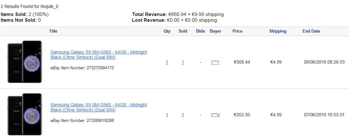Image resolution: width=349 pixels, height=137 pixels.
Task: Sort by Shipping column header
Action: [x=278, y=31]
